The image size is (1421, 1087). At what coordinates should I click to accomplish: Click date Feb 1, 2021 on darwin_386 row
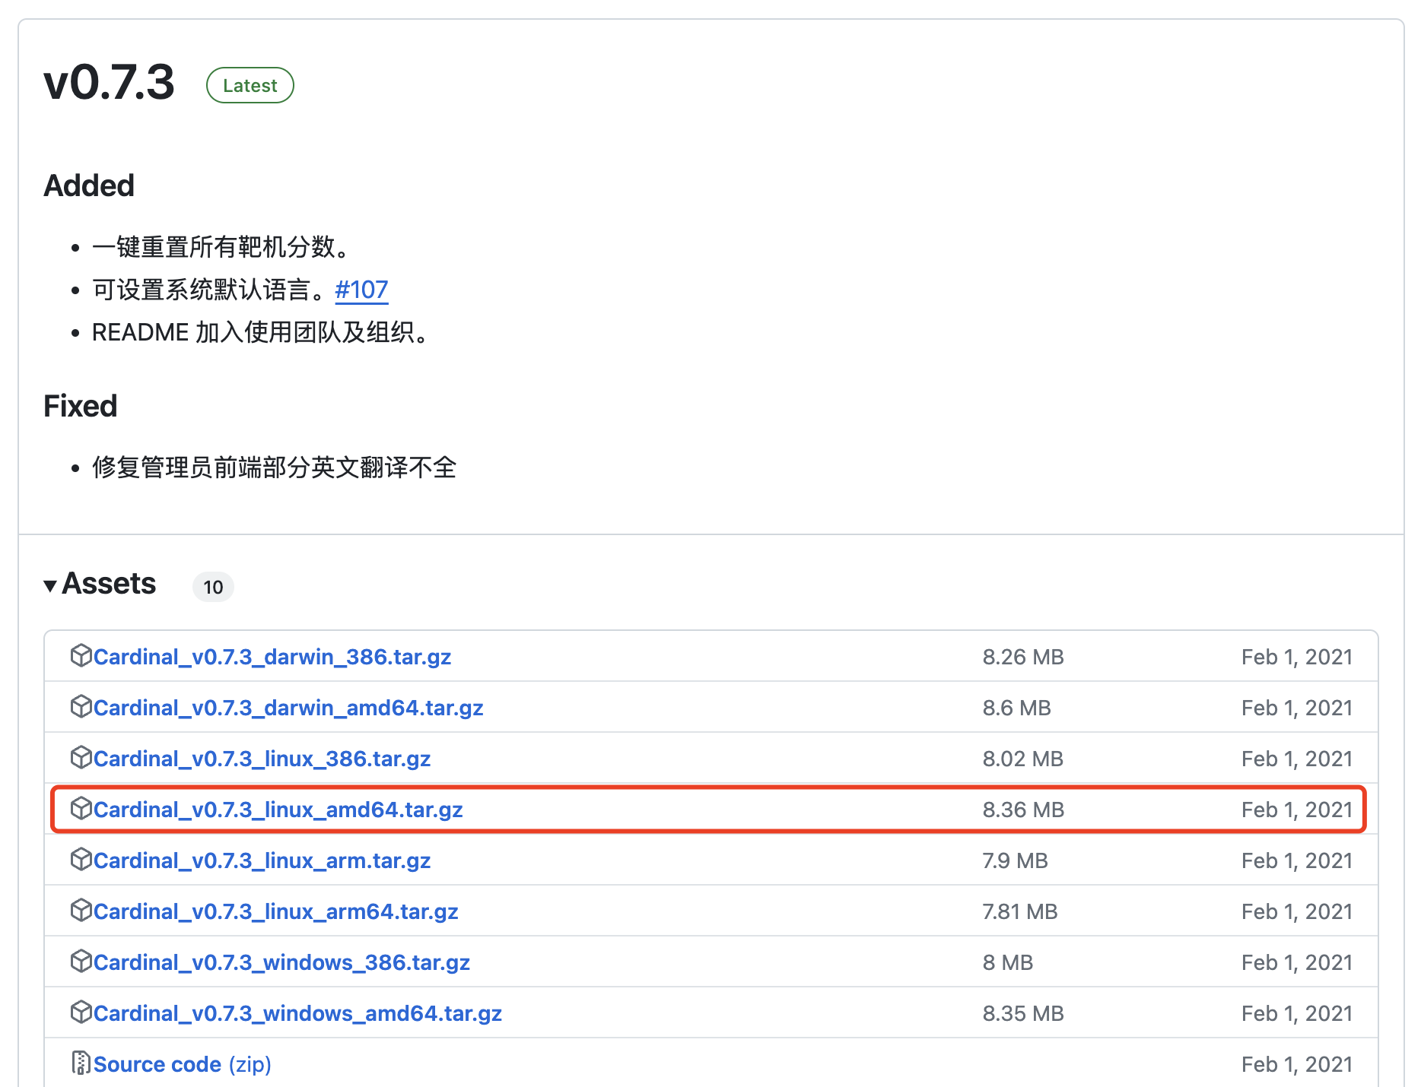[x=1297, y=657]
